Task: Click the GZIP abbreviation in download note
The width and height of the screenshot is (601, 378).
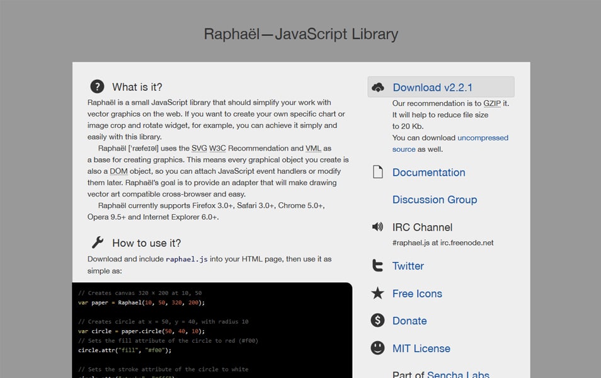Action: [x=492, y=103]
